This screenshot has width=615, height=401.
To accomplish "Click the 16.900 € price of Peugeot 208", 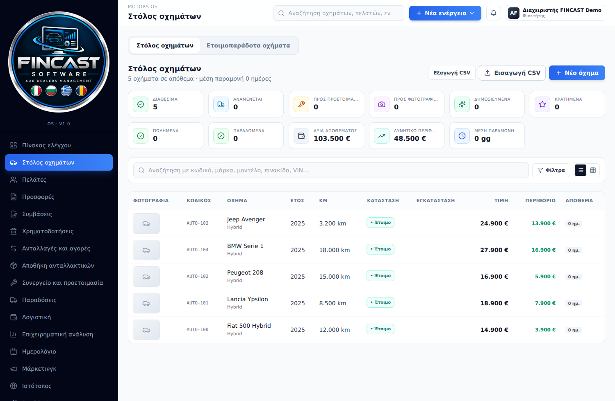I will tap(494, 277).
